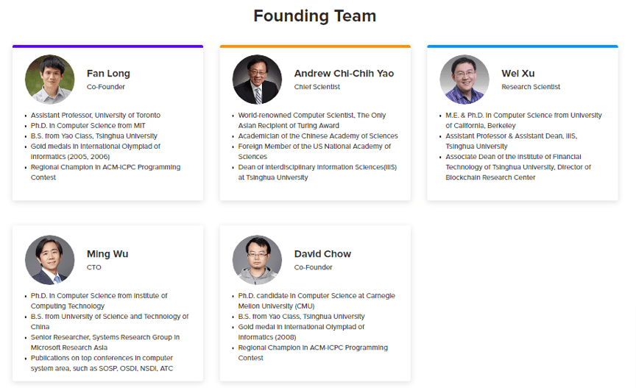Click the purple bar atop Fan Long's card
Screen dimensions: 636x388
108,46
